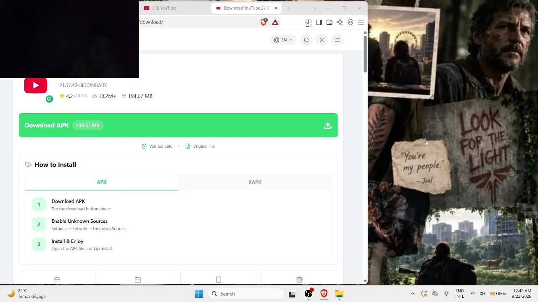The height and width of the screenshot is (302, 538).
Task: Click the page vertical scrollbar thumb
Action: [x=365, y=54]
